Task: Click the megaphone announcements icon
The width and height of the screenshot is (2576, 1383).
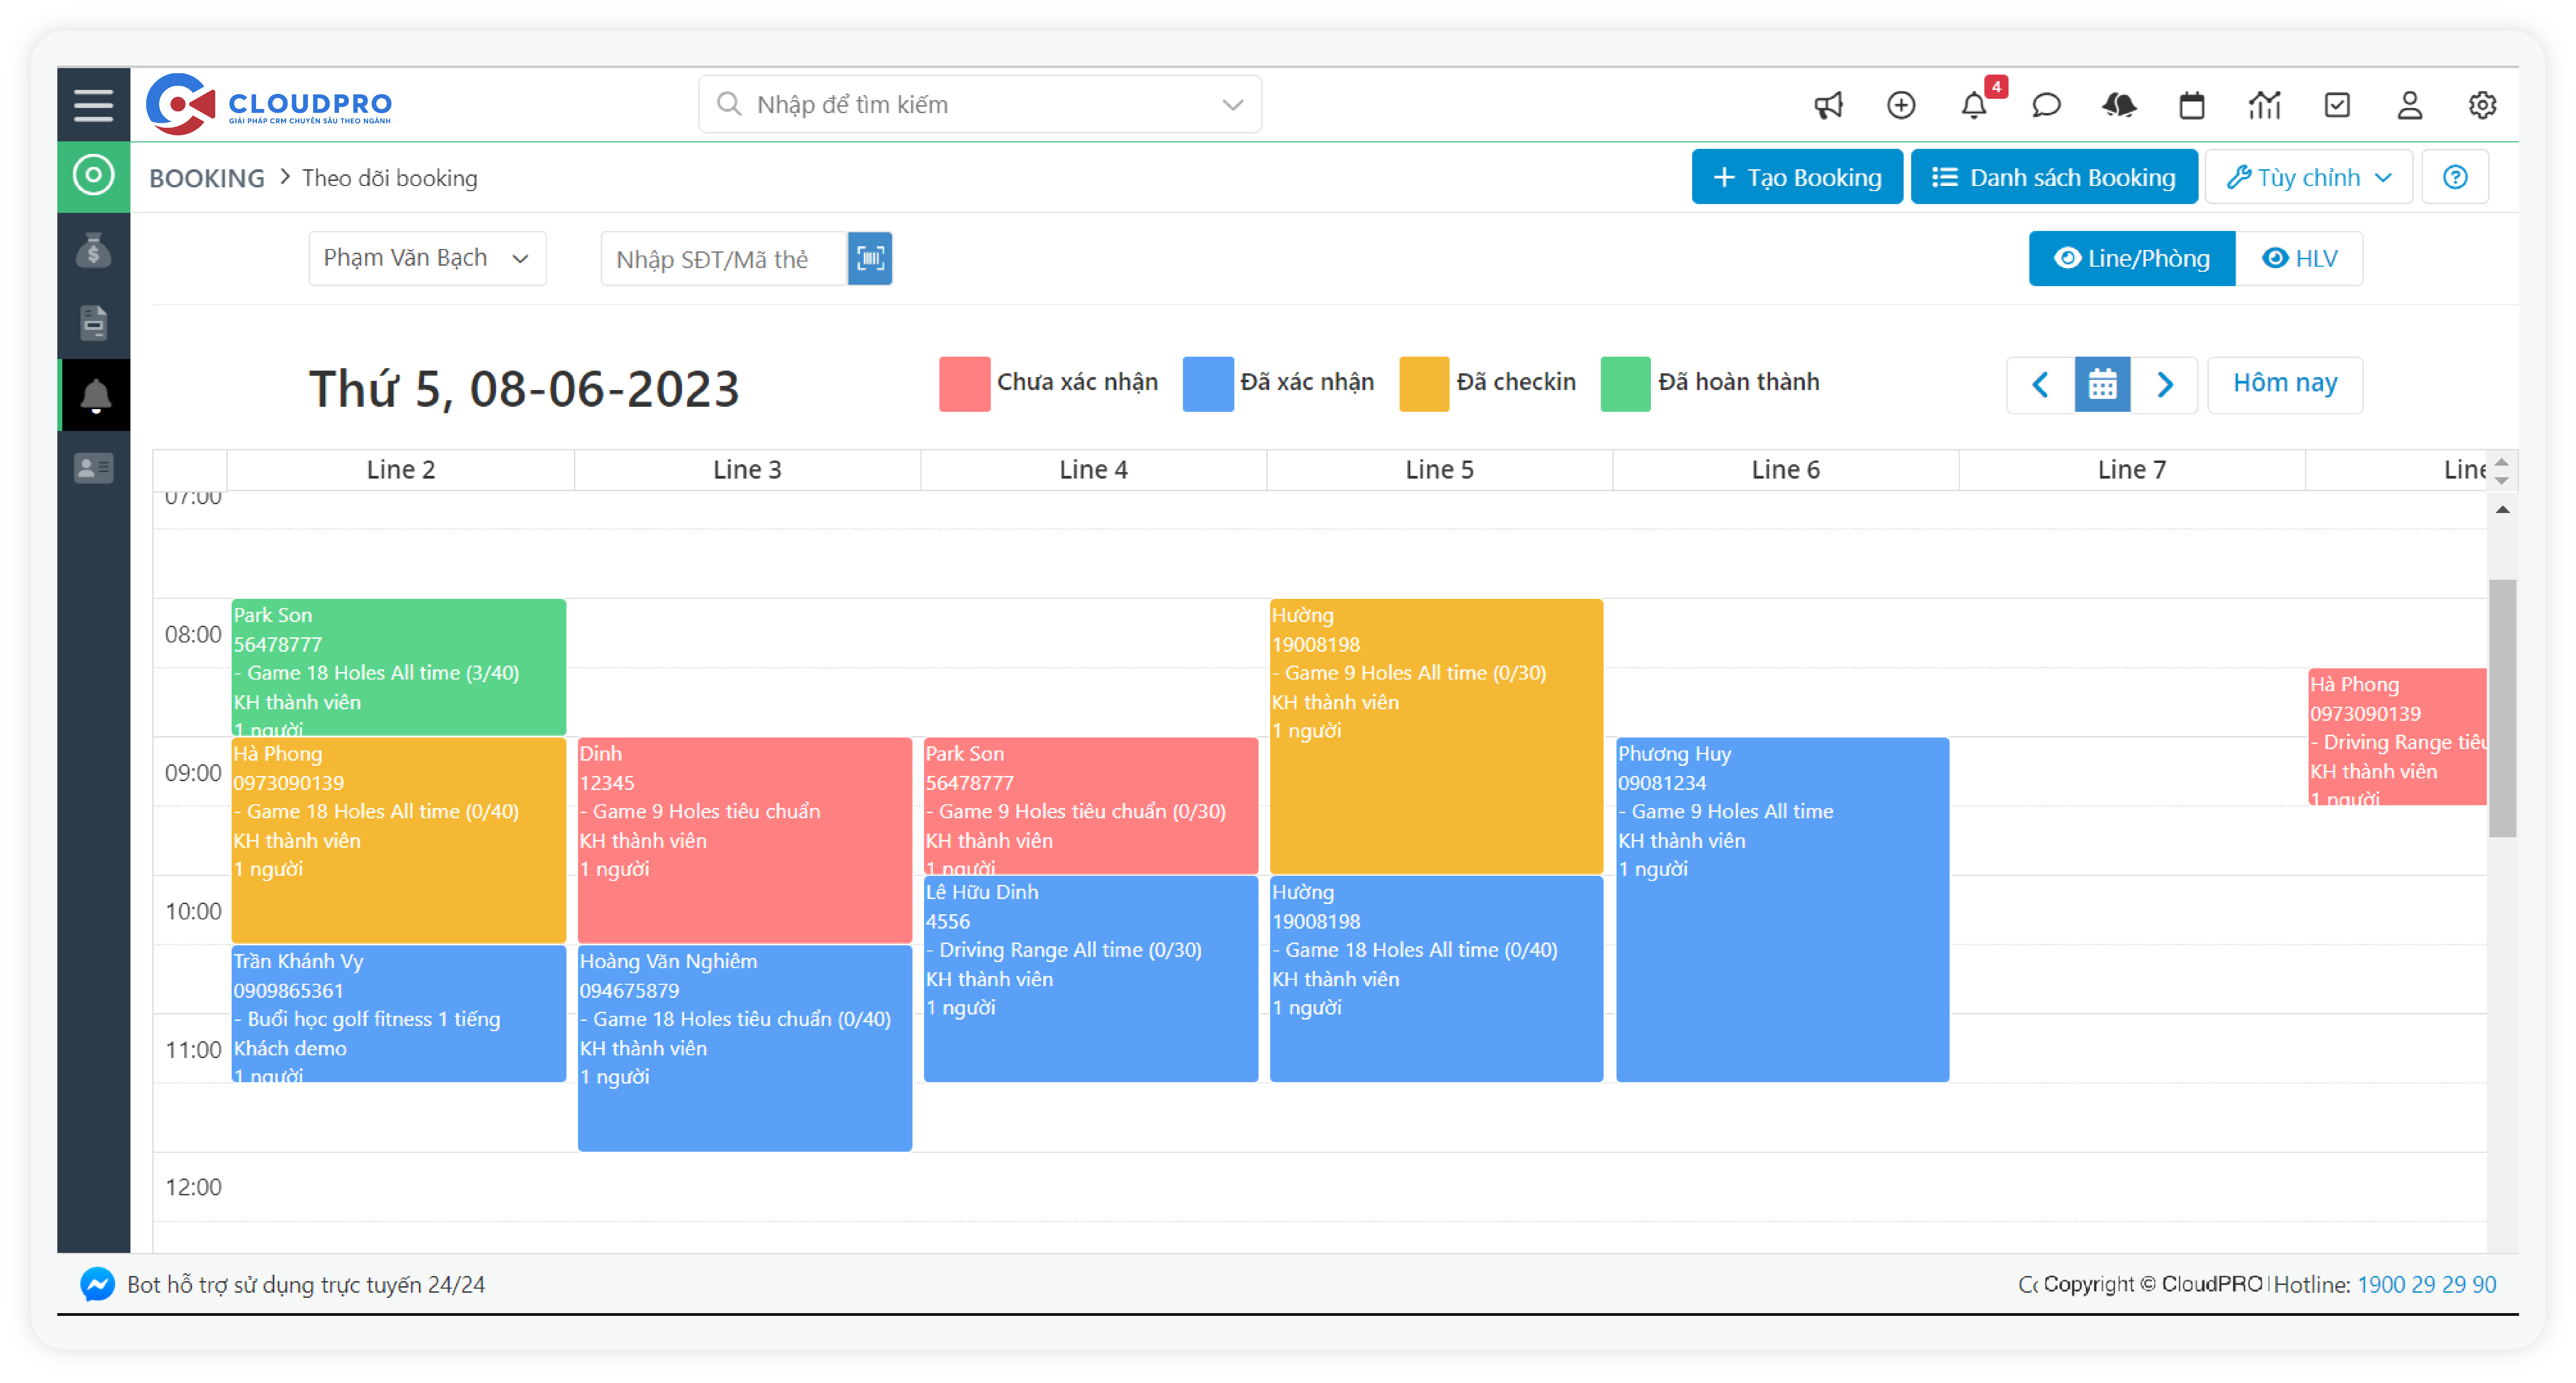Action: tap(1828, 104)
